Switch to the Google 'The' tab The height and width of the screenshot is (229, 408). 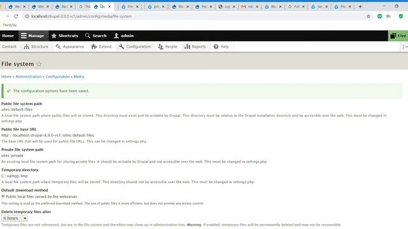85,6
